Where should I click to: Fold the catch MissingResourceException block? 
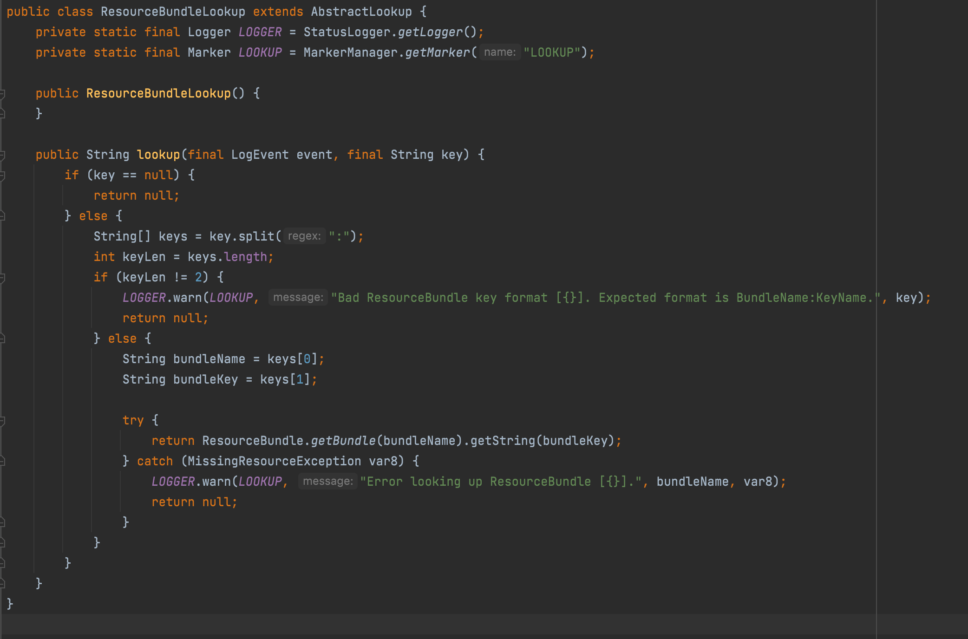(x=2, y=461)
